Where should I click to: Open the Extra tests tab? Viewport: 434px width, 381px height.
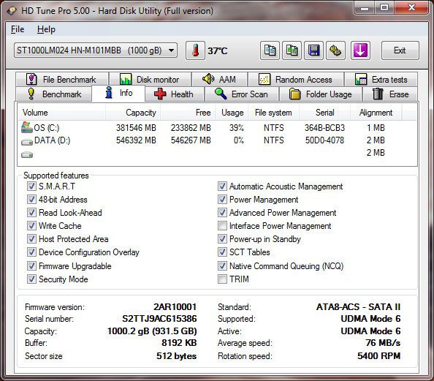click(381, 79)
